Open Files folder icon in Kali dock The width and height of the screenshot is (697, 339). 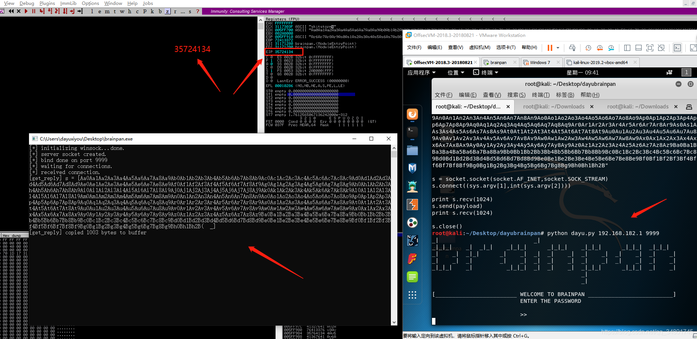[412, 150]
